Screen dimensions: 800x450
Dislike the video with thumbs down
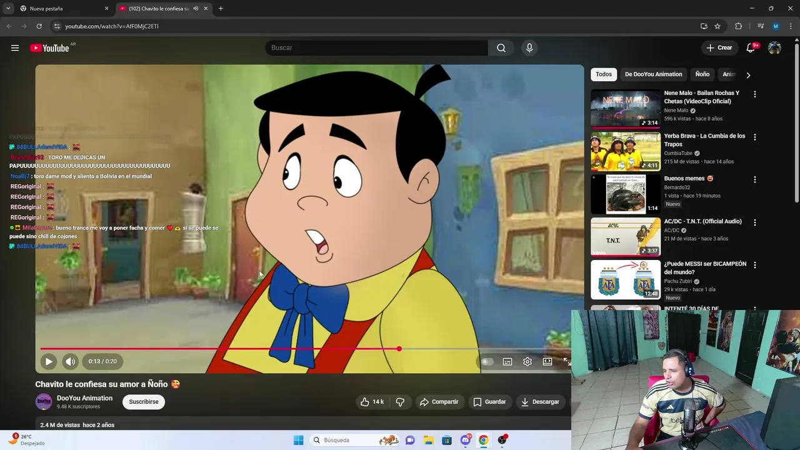(401, 402)
